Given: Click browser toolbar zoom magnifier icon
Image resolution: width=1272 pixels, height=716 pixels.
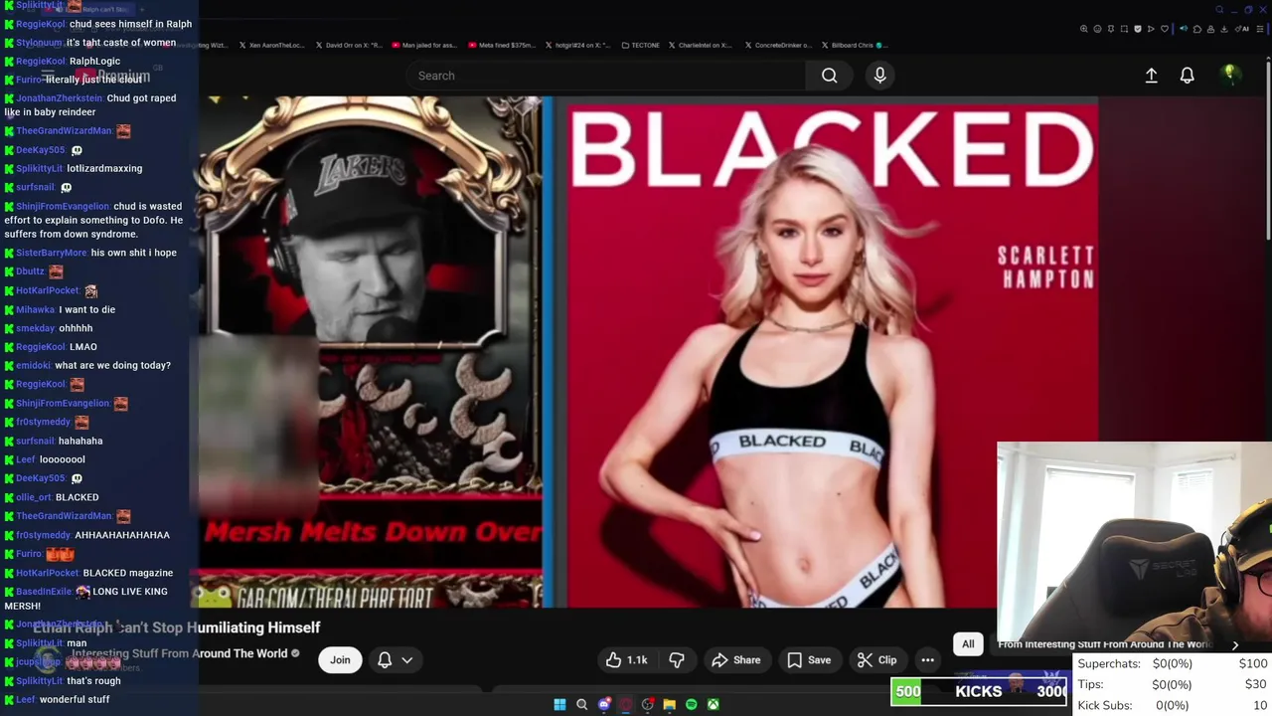Looking at the screenshot, I should [x=1083, y=29].
